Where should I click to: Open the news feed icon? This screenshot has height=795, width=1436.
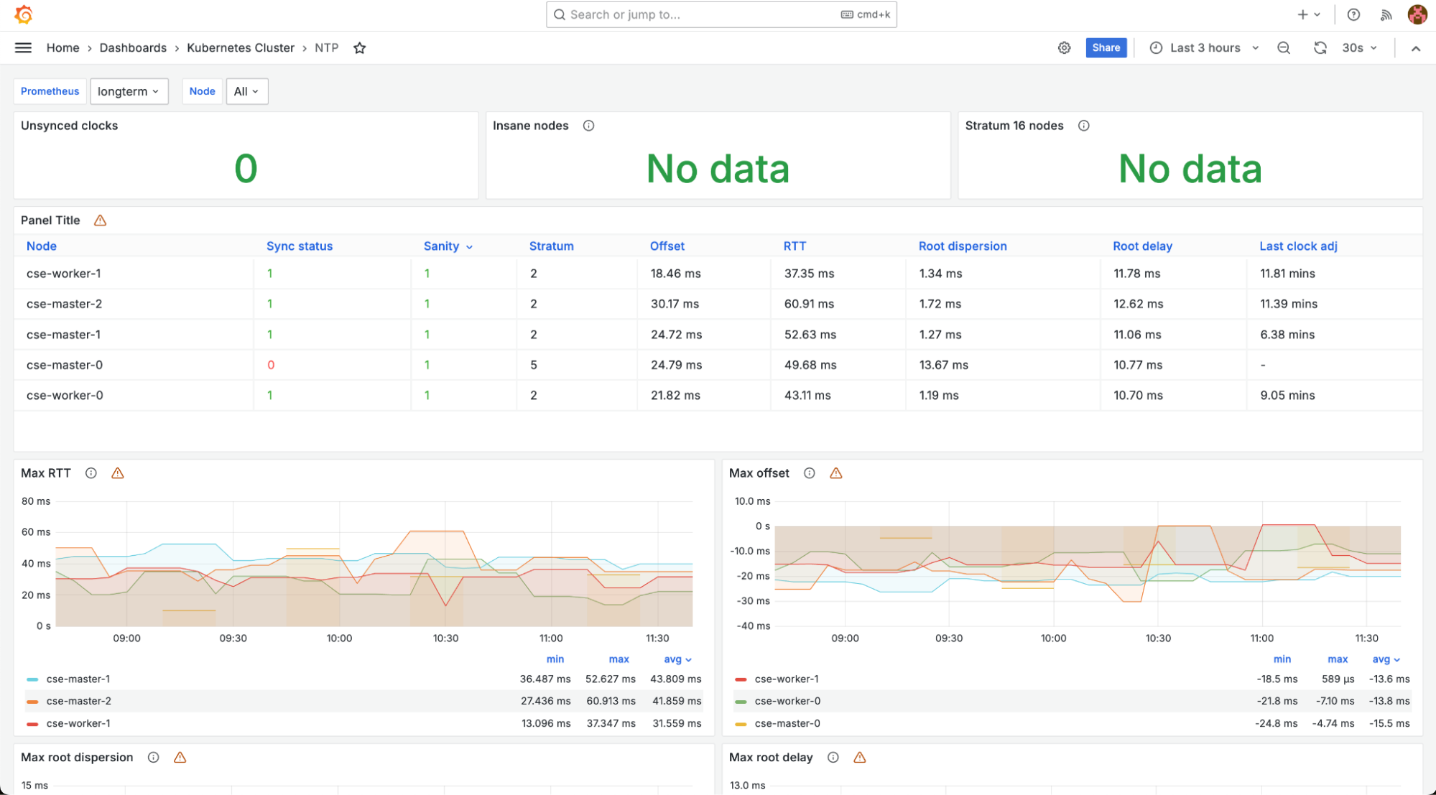[1386, 14]
